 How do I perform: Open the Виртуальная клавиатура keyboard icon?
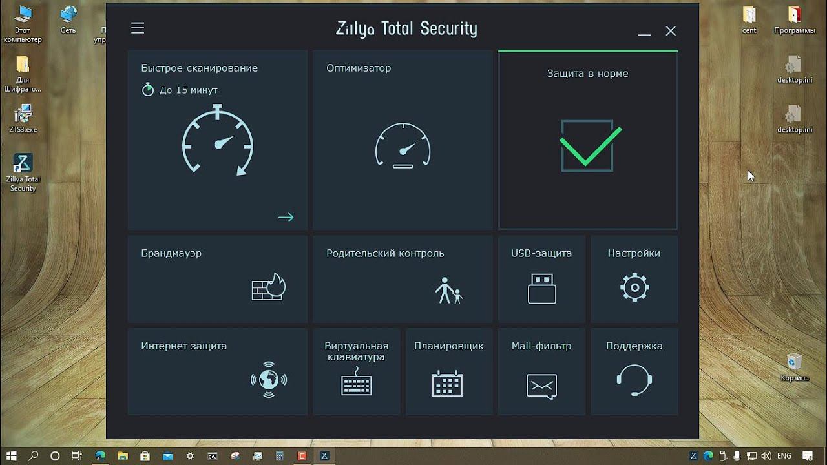pyautogui.click(x=357, y=381)
